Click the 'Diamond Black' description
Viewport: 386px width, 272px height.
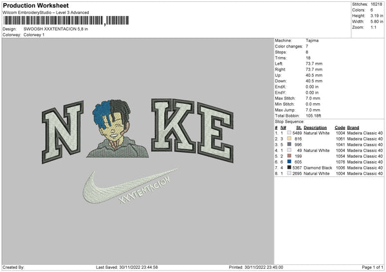(318, 168)
